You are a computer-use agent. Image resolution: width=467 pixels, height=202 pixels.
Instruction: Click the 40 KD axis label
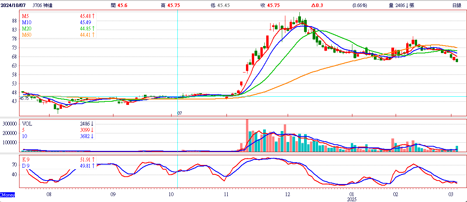(x=14, y=175)
